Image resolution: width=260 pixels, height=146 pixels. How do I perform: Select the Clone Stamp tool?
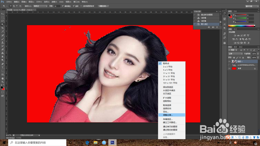click(x=3, y=43)
